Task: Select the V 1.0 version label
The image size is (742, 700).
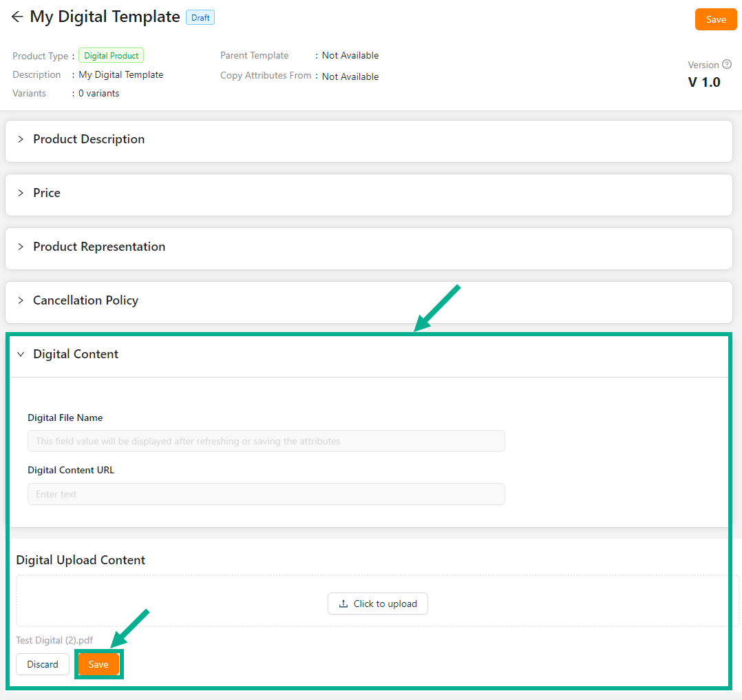Action: tap(704, 82)
